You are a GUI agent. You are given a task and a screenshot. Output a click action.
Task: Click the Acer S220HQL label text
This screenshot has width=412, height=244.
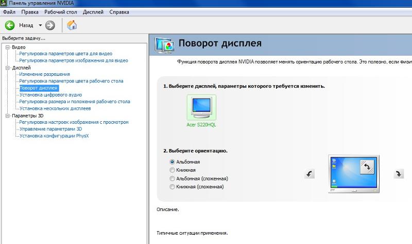pyautogui.click(x=201, y=125)
